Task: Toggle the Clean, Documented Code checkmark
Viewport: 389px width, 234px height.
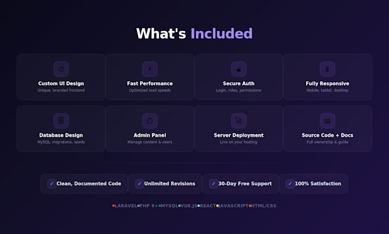Action: tap(51, 184)
